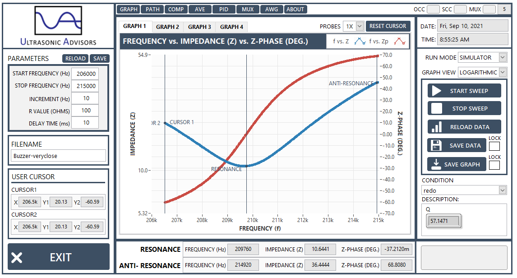Click the Save Data button label
The width and height of the screenshot is (517, 278).
(x=465, y=145)
